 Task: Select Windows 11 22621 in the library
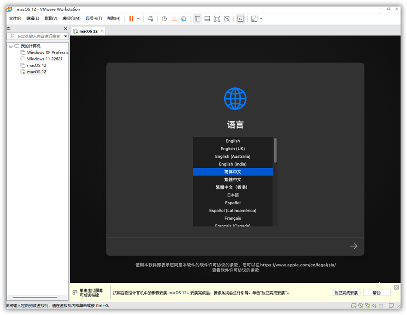click(45, 59)
